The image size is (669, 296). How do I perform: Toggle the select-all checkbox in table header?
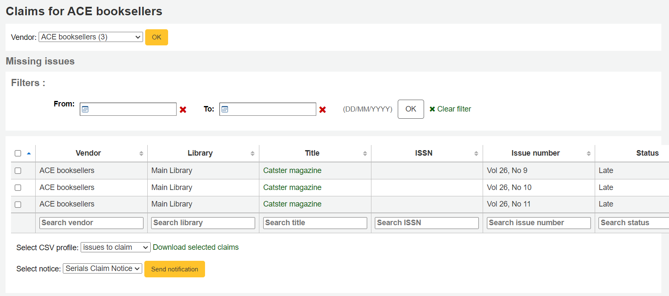tap(18, 154)
